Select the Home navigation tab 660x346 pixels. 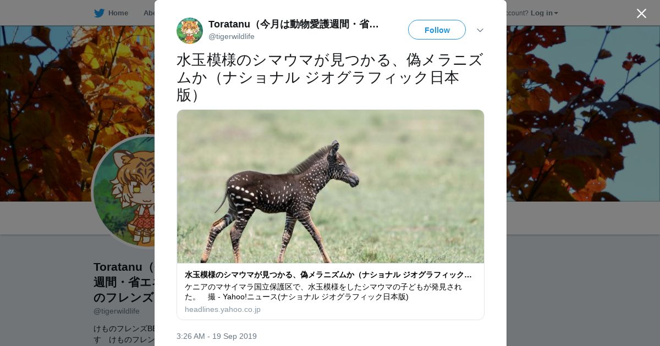(111, 13)
